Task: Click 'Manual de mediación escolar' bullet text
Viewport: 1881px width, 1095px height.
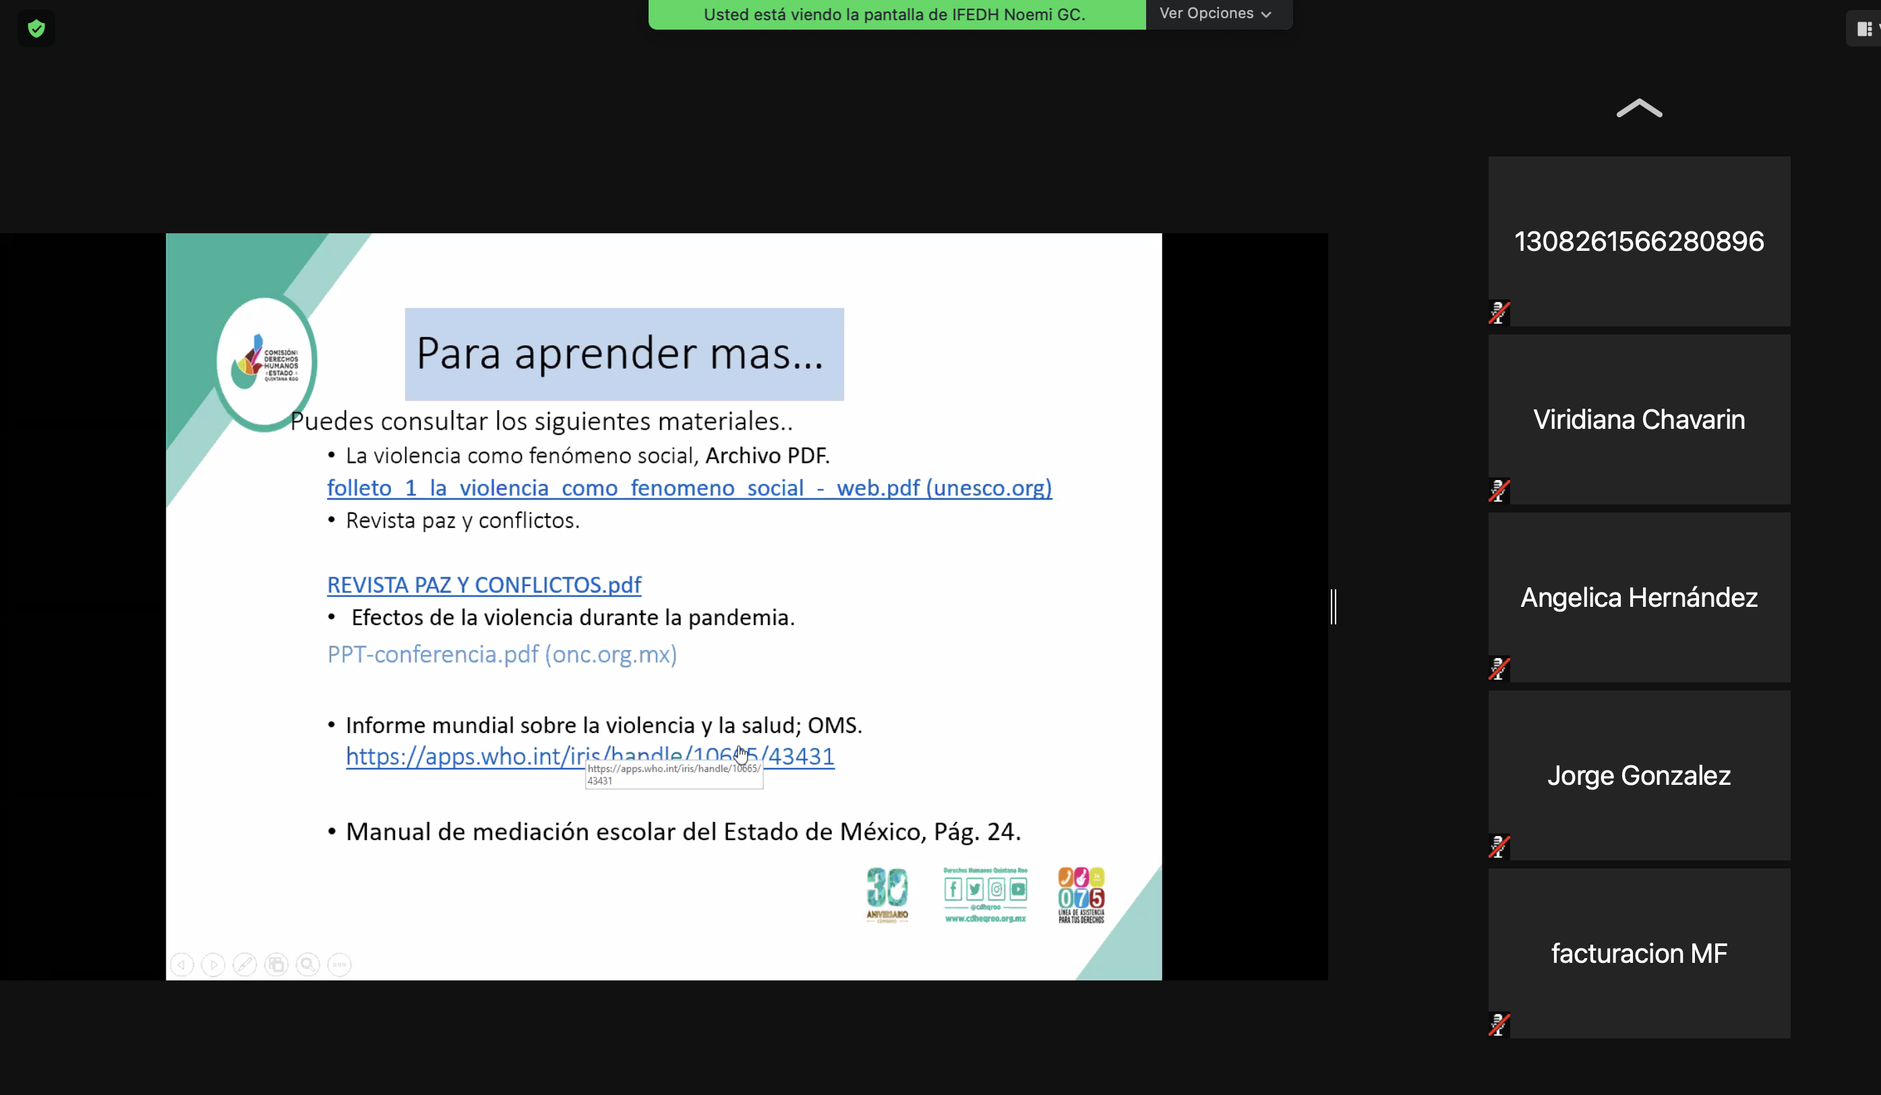Action: coord(683,831)
